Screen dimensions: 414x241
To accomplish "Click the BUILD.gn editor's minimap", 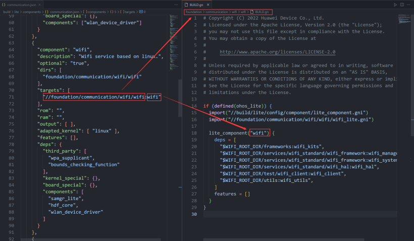I will [404, 19].
